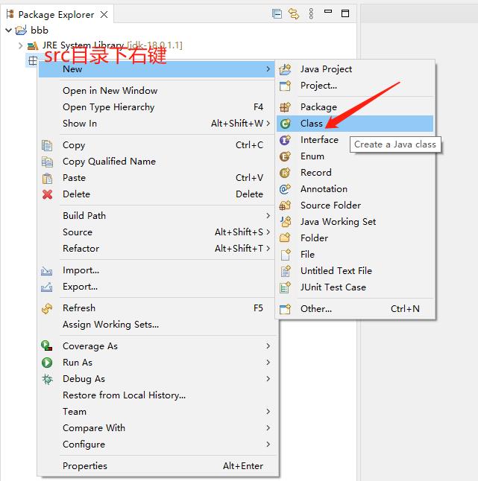478x481 pixels.
Task: Click the Other... wizard icon
Action: tap(285, 309)
